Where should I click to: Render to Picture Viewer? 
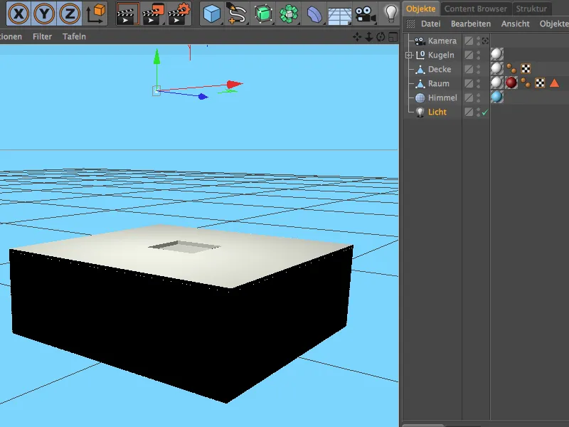point(154,14)
